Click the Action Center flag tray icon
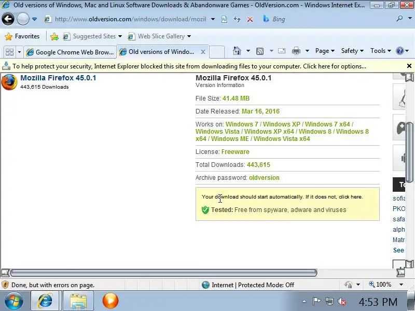 316,301
